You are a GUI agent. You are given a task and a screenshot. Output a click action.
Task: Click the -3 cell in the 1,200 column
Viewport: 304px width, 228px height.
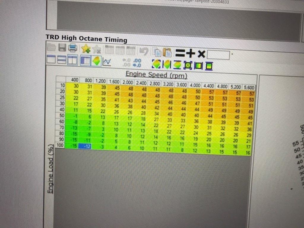[x=99, y=147]
